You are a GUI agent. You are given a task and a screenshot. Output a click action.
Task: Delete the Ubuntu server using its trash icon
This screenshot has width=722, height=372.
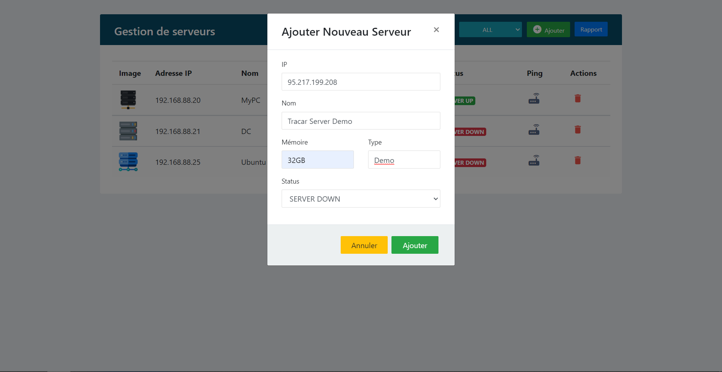click(x=578, y=160)
